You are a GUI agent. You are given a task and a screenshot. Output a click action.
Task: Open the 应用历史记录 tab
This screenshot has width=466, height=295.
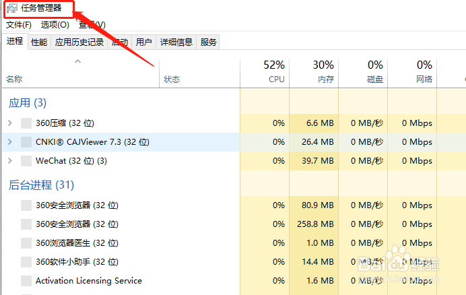(79, 42)
